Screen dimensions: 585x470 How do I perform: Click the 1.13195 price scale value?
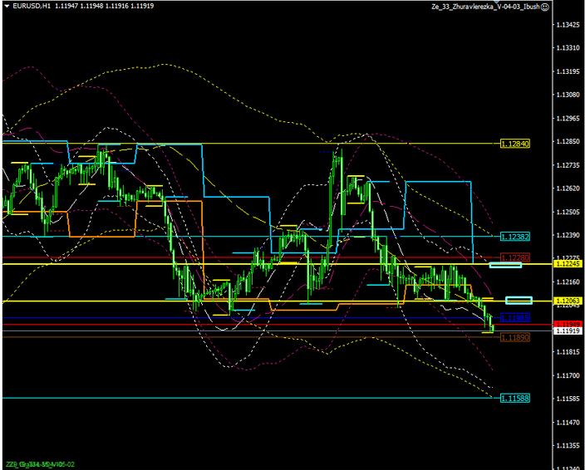pyautogui.click(x=568, y=71)
